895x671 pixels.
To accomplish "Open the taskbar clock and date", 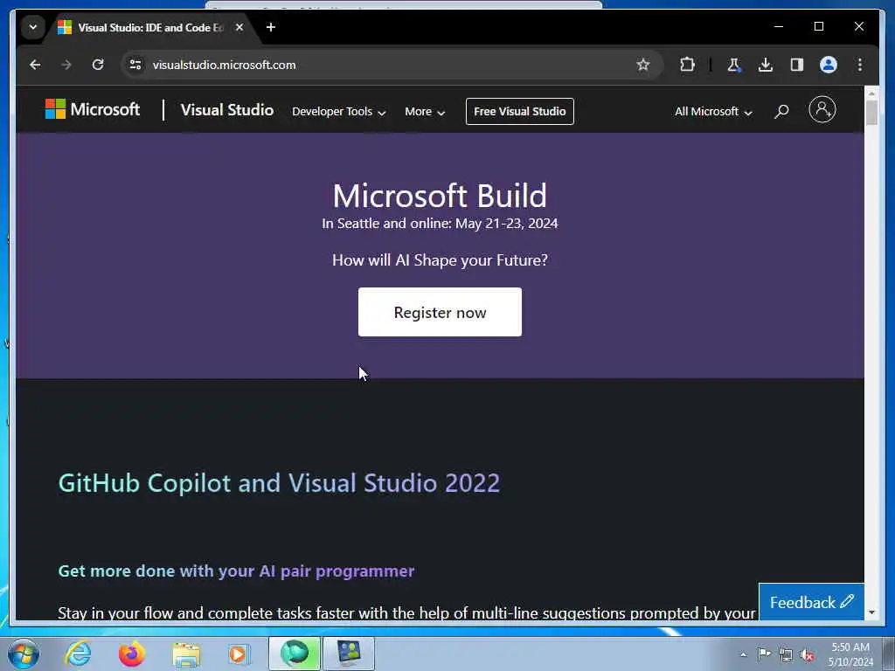I will [x=850, y=654].
